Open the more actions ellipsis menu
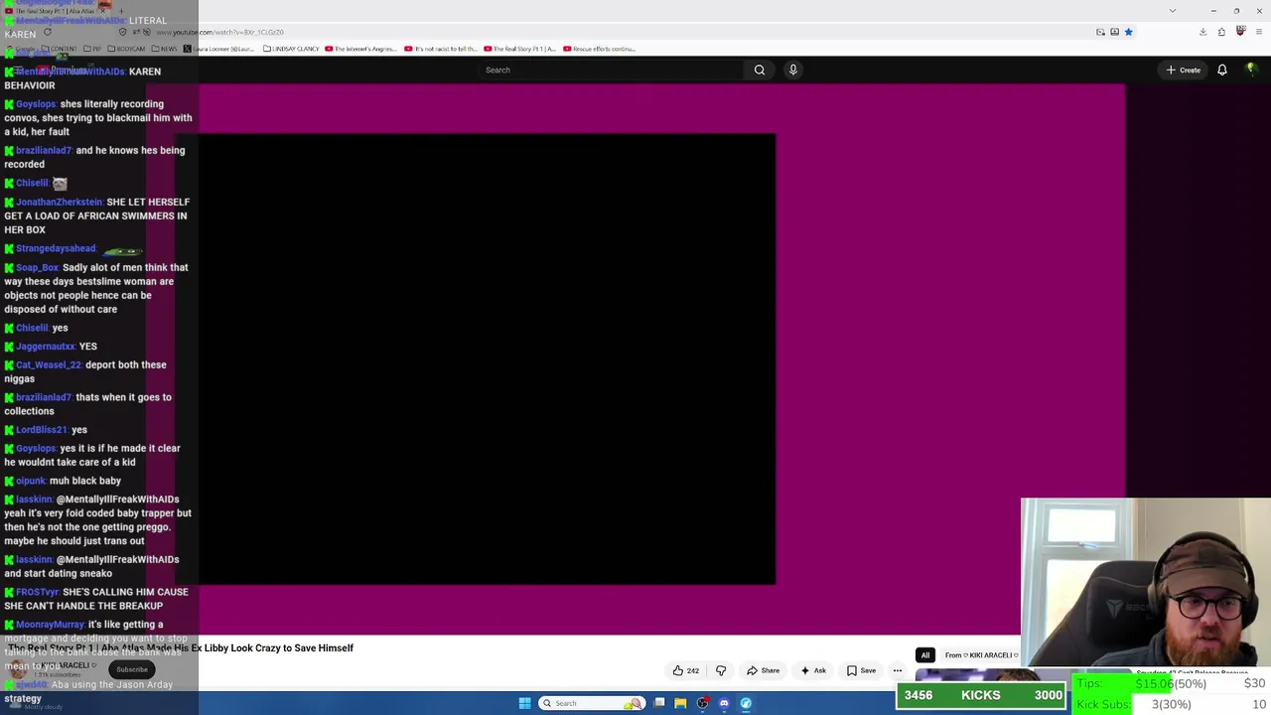1271x715 pixels. point(897,670)
